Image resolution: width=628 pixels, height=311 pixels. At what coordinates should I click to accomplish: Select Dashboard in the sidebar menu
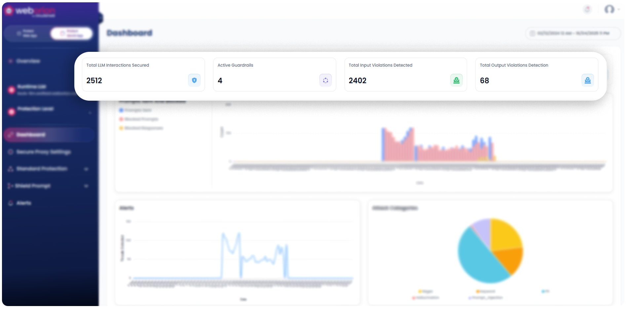pyautogui.click(x=49, y=135)
